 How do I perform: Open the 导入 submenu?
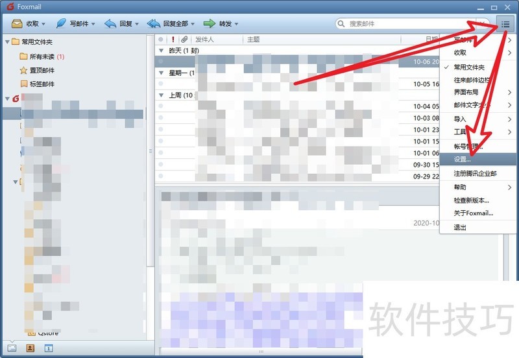[477, 119]
